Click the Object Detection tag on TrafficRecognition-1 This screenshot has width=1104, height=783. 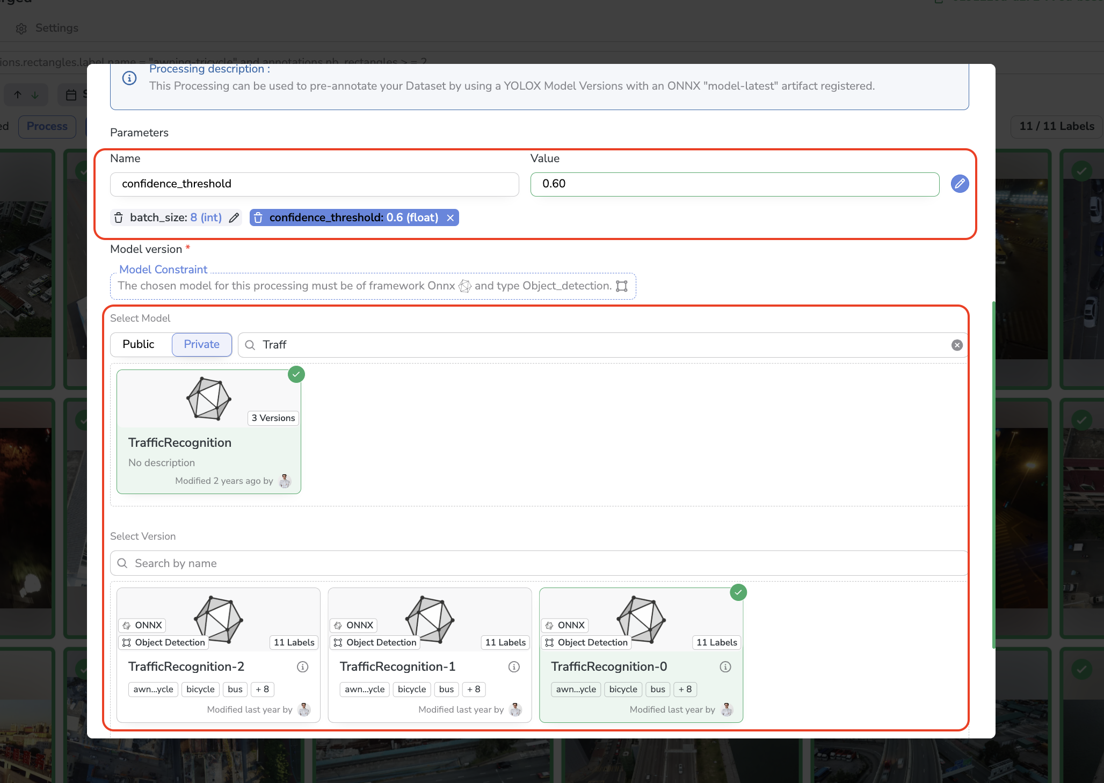click(375, 642)
